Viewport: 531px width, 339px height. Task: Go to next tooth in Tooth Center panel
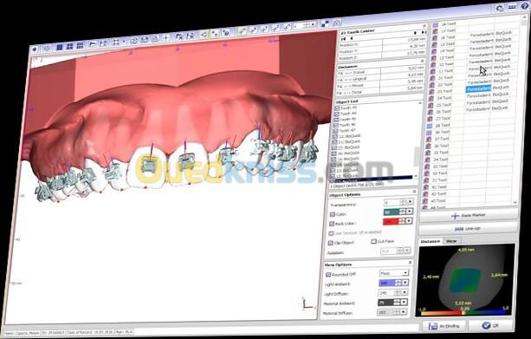click(x=415, y=33)
